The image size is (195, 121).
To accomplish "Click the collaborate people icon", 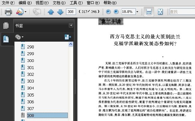I will tap(19, 12).
